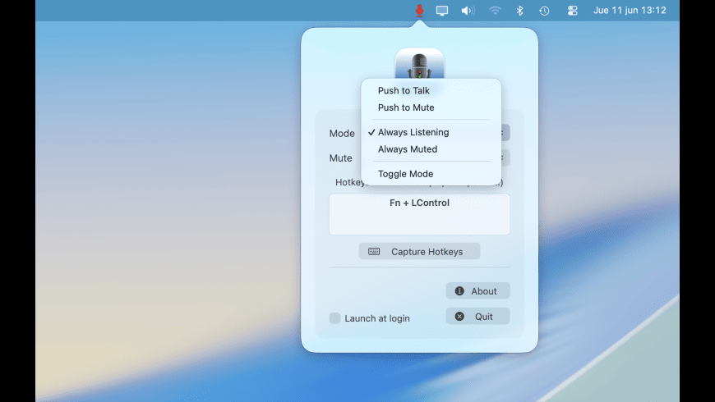
Task: Click the info icon on About
Action: pyautogui.click(x=459, y=291)
